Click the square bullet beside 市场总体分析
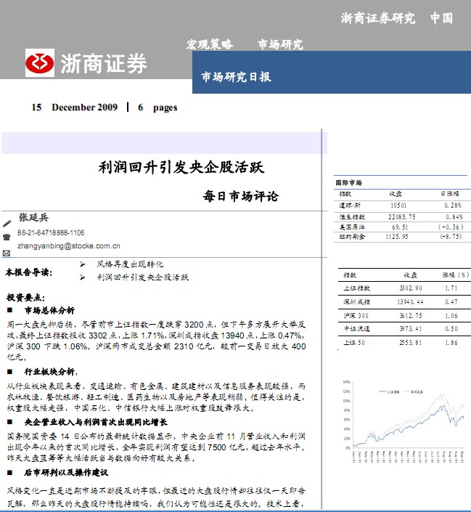 [10, 310]
